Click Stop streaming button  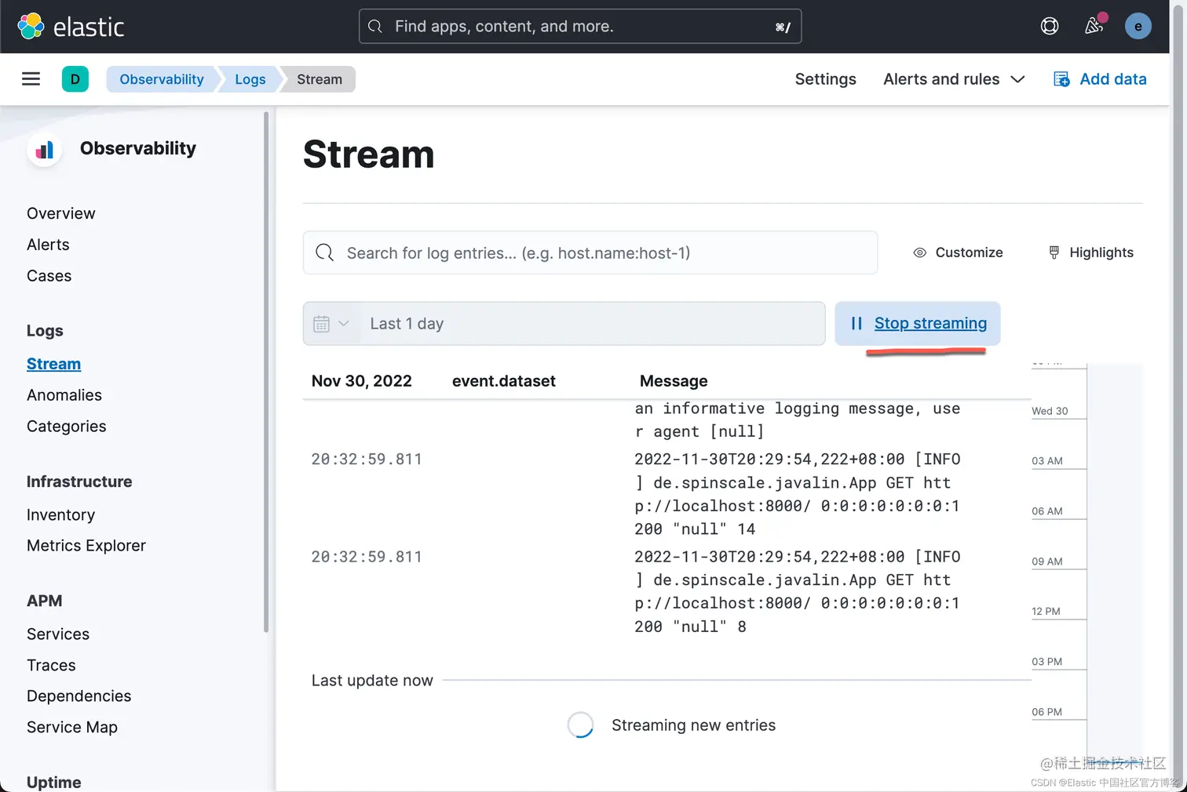coord(917,323)
